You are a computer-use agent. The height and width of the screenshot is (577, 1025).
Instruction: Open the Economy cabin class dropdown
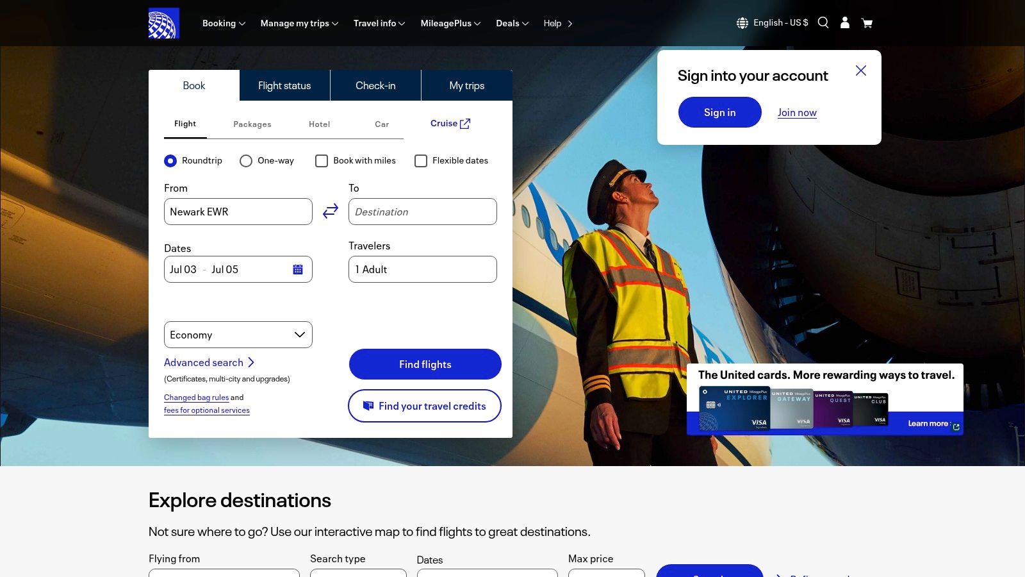(x=238, y=335)
